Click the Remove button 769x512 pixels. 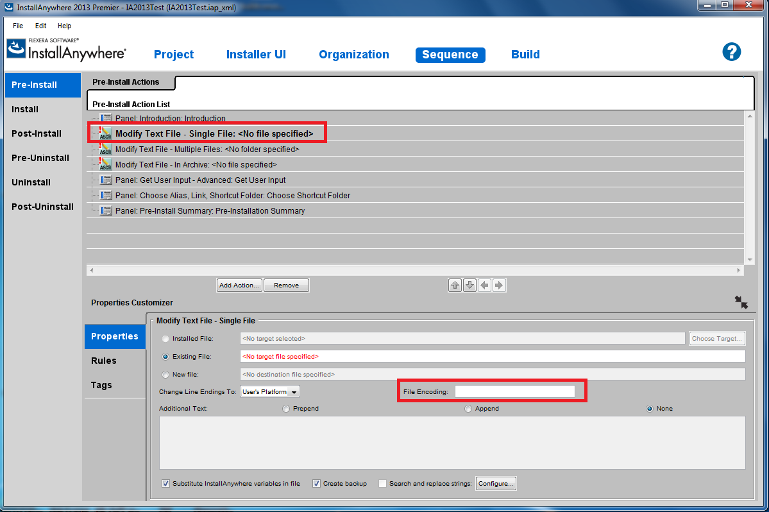pos(287,286)
